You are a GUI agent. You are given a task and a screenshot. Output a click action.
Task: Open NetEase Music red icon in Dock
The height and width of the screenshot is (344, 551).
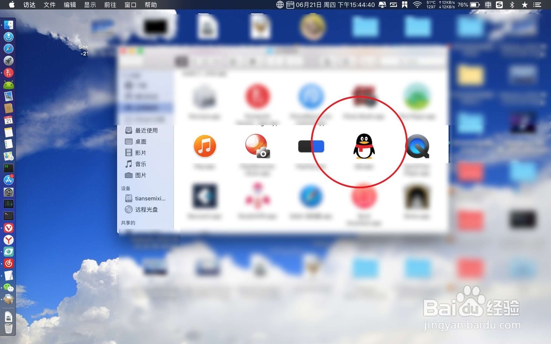pos(8,263)
